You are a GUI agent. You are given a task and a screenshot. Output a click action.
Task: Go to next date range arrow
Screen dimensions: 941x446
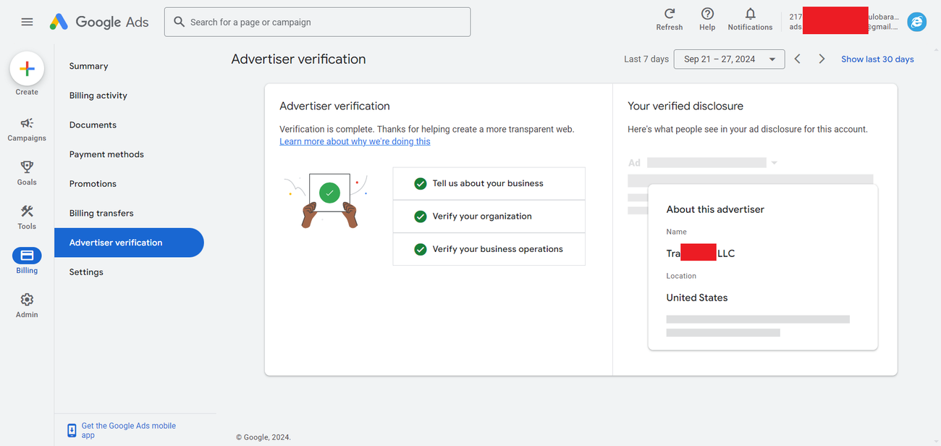[x=822, y=59]
